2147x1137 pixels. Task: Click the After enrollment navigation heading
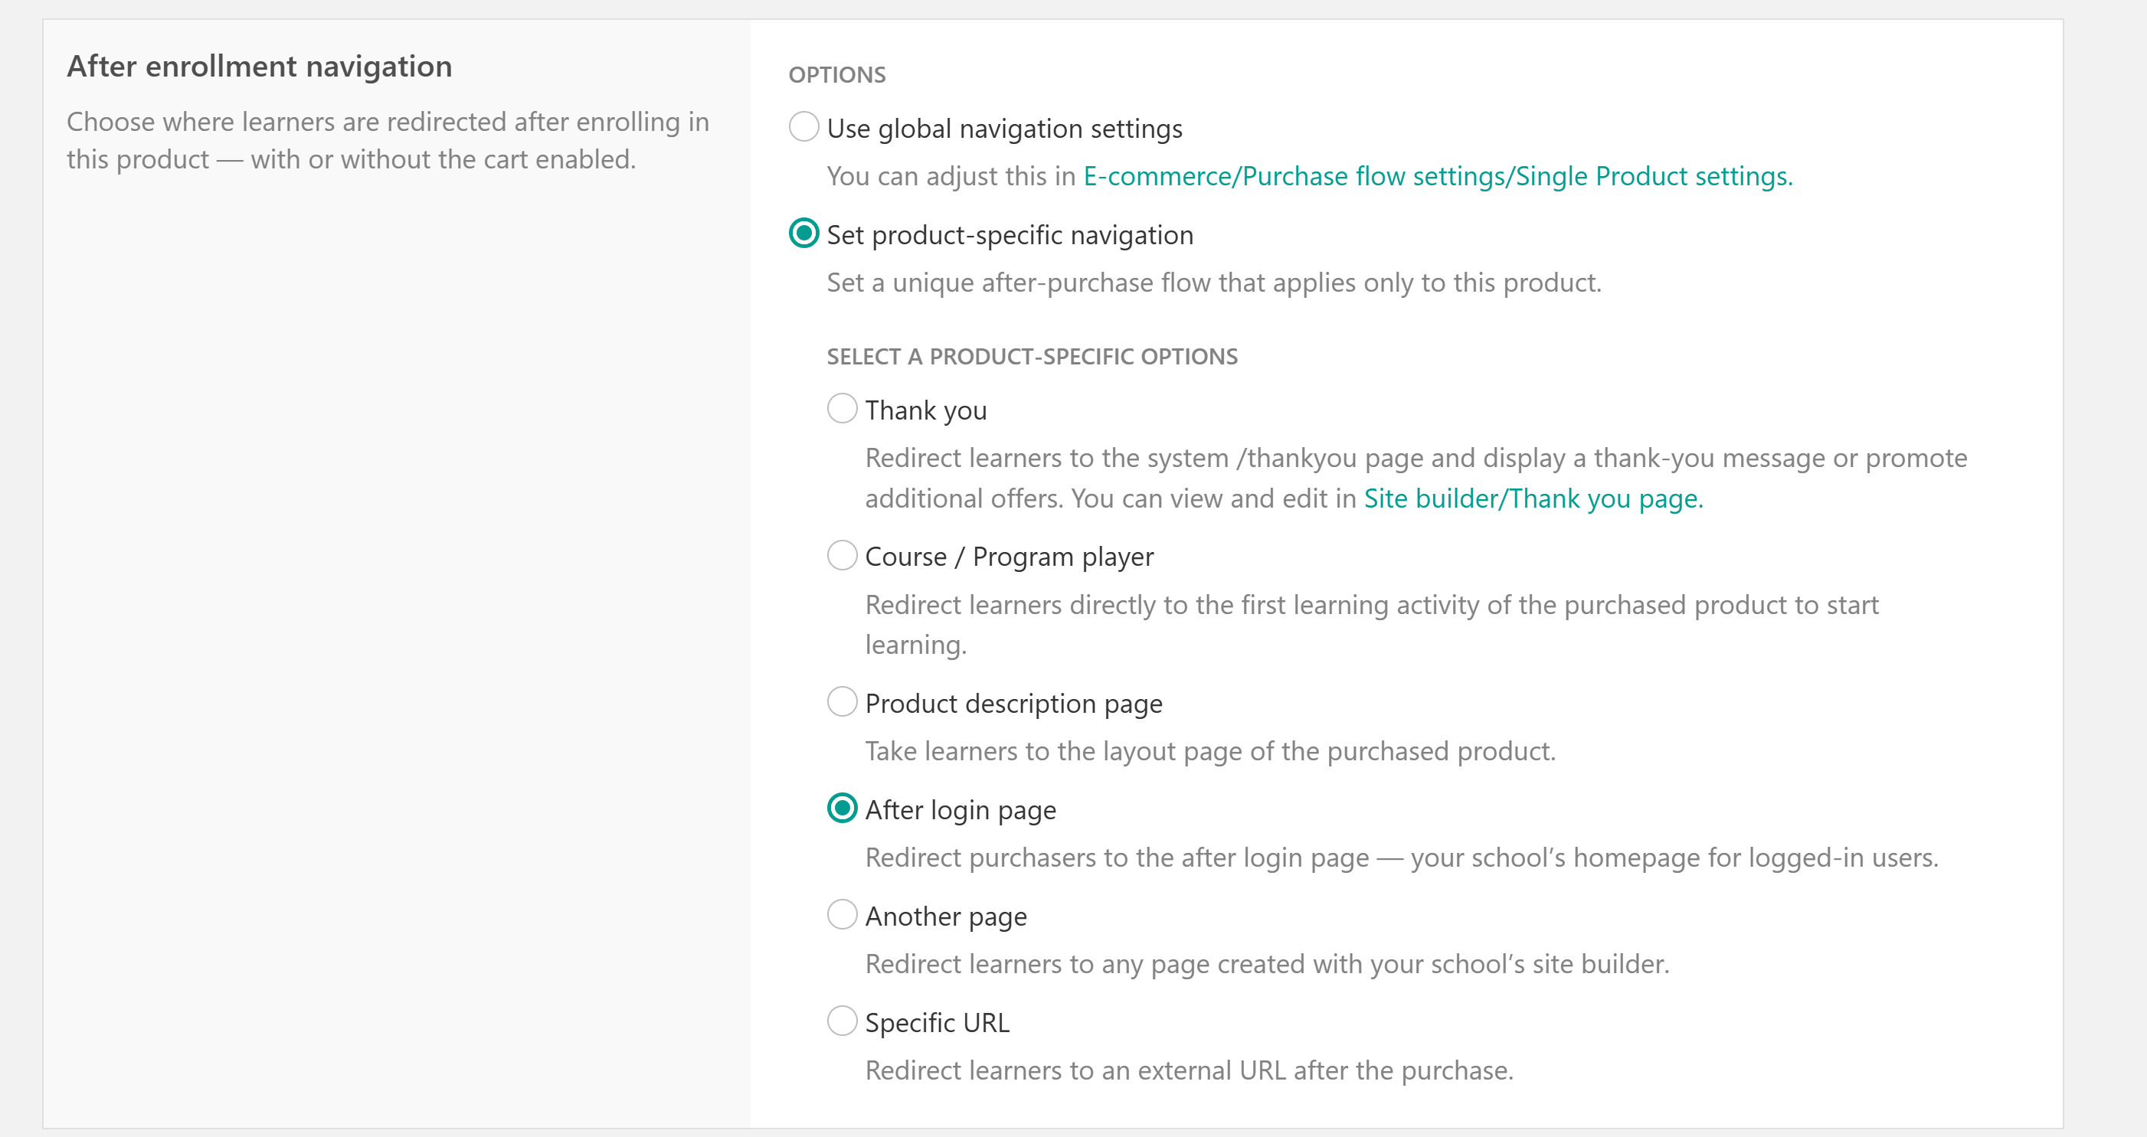259,67
